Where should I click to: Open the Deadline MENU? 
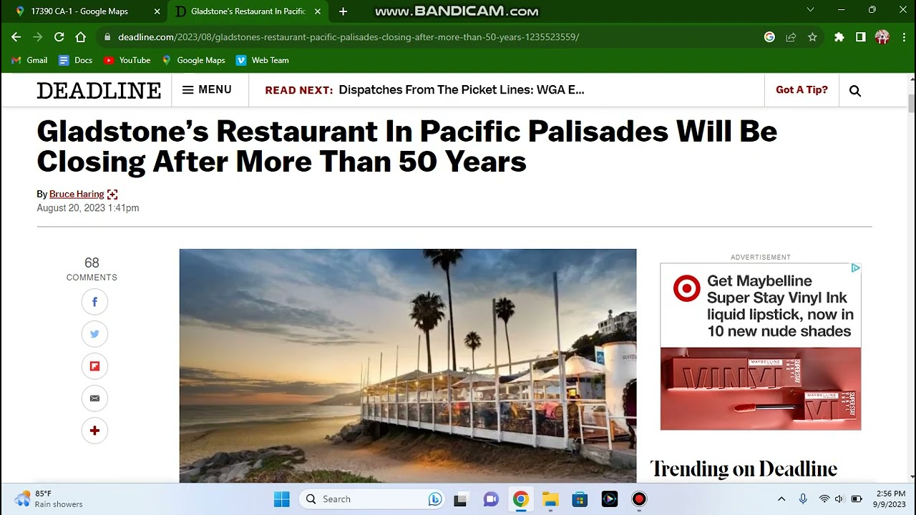tap(207, 90)
